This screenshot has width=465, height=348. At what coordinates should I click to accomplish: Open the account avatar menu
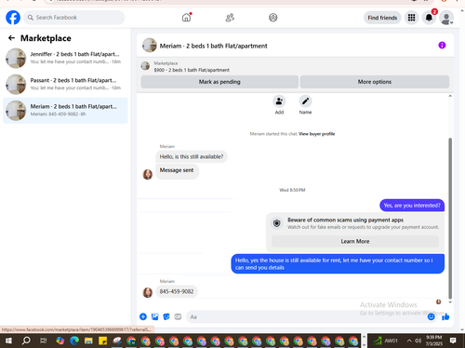[446, 18]
